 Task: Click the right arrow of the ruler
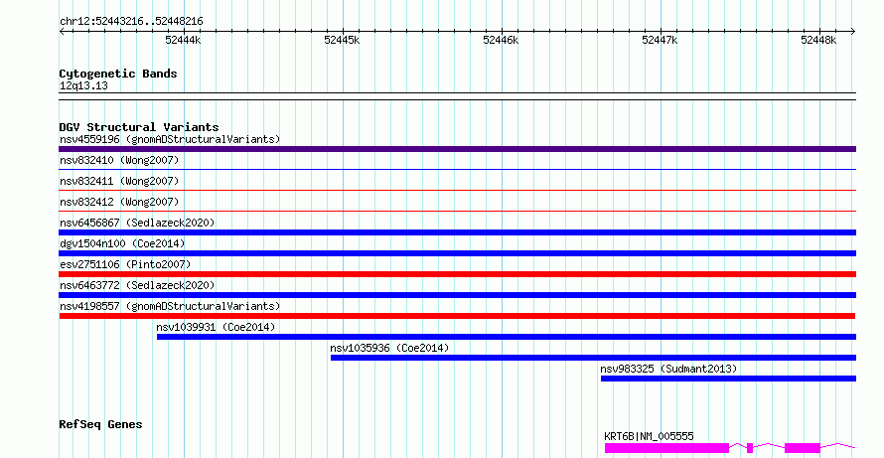853,32
